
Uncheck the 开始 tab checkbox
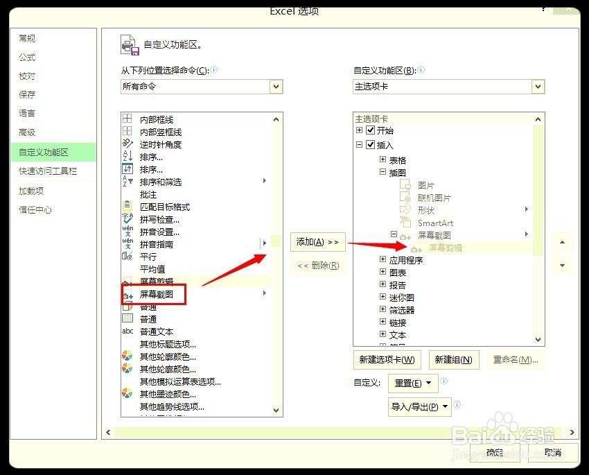pos(371,130)
